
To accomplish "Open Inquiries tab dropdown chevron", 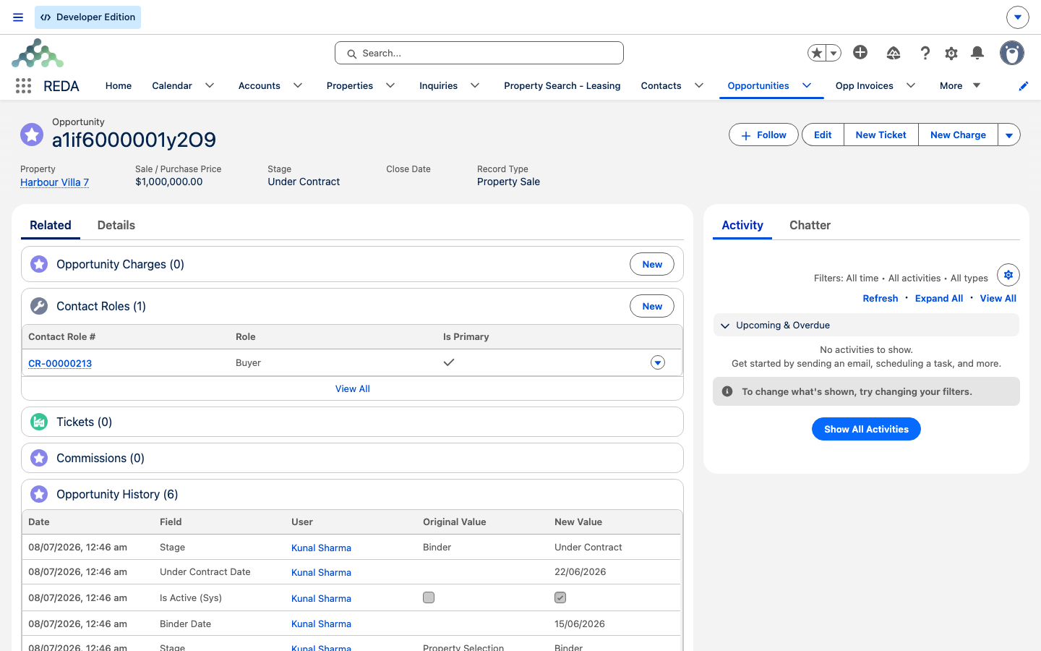I will point(475,85).
